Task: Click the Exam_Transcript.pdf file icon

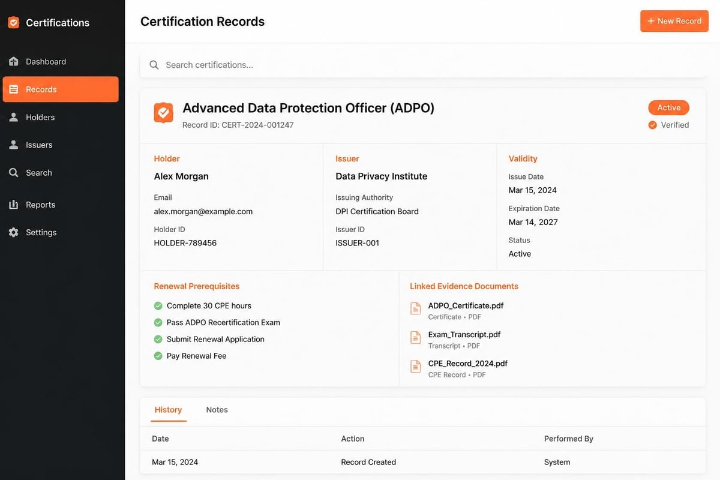Action: click(415, 337)
